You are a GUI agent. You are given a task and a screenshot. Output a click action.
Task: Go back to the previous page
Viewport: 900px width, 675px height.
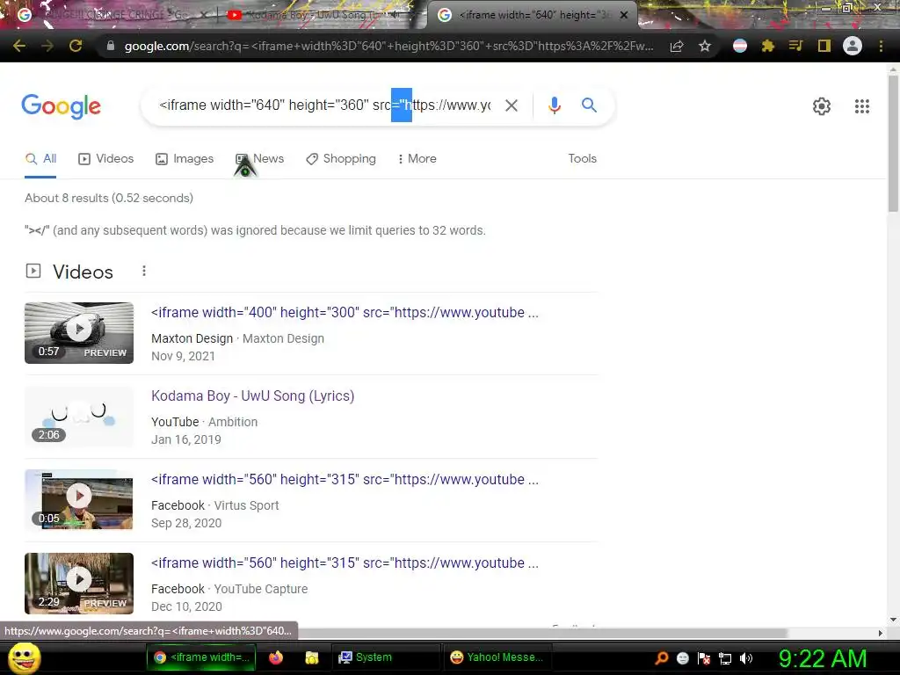pos(19,46)
